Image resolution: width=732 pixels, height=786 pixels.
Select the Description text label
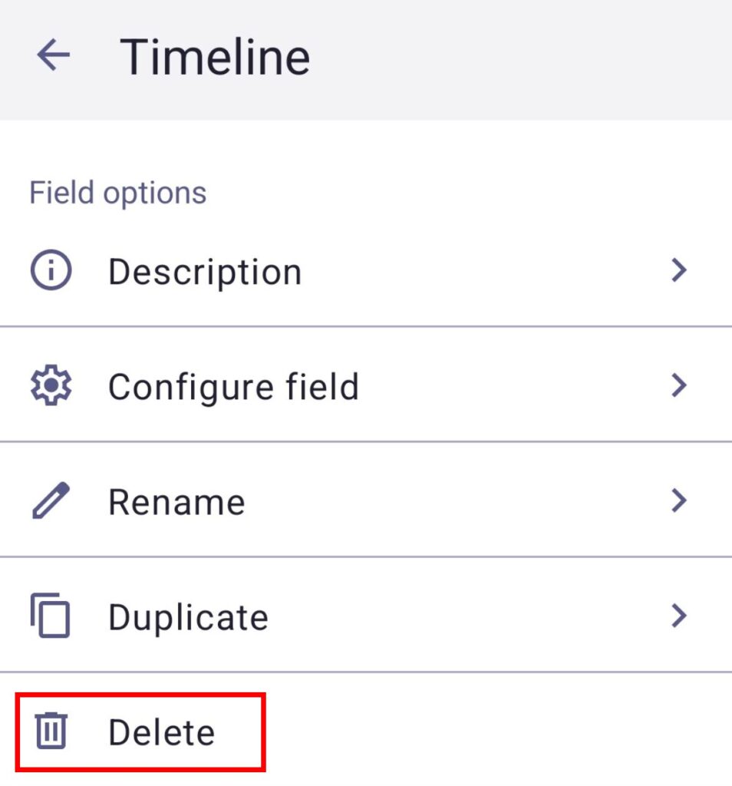(x=205, y=272)
